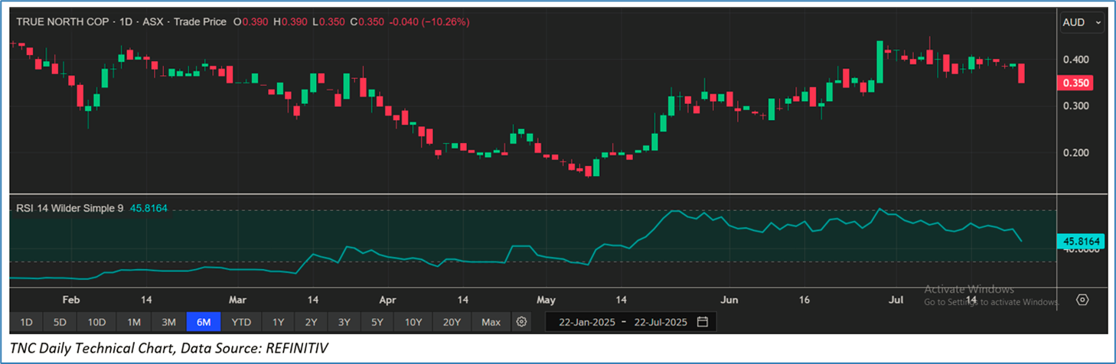Image resolution: width=1116 pixels, height=364 pixels.
Task: Click the hexagon chart settings icon
Action: tap(1082, 300)
